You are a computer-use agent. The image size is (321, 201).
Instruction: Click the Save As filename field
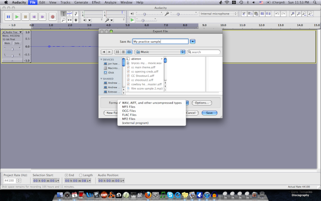point(160,41)
